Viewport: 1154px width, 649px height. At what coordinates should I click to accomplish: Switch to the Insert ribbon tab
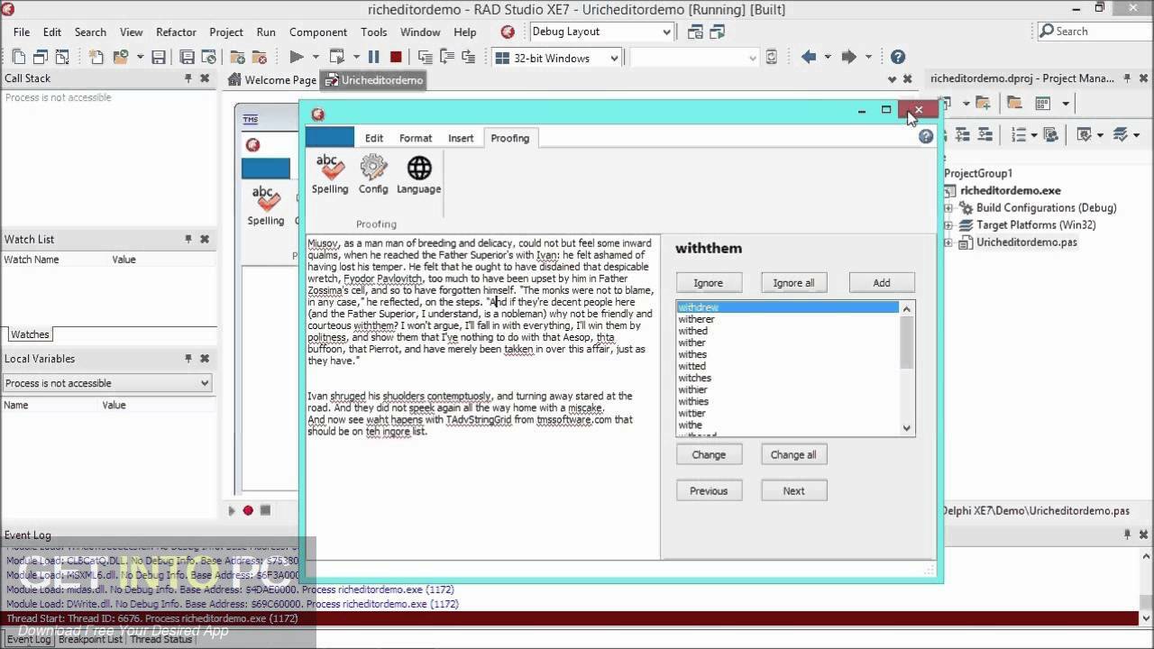tap(461, 138)
